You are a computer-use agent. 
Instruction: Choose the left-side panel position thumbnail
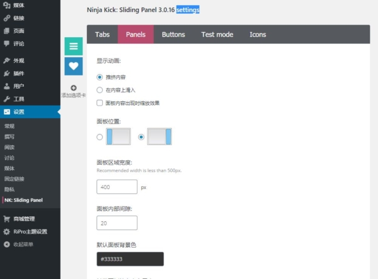tap(118, 136)
